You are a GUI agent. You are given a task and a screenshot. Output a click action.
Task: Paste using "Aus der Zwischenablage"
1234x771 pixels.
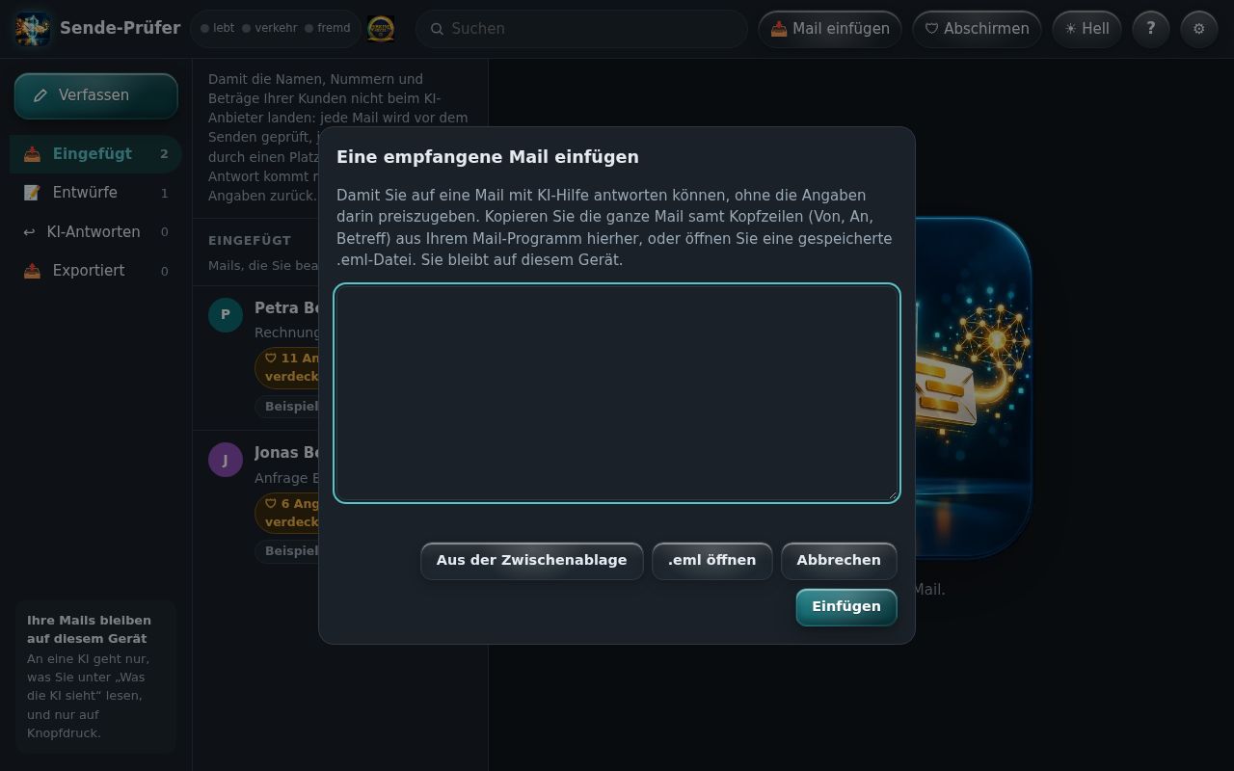pyautogui.click(x=531, y=561)
